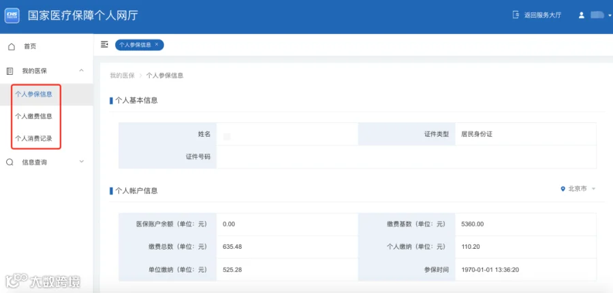The image size is (613, 293).
Task: Click 我的医保 in the breadcrumb
Action: pos(122,75)
